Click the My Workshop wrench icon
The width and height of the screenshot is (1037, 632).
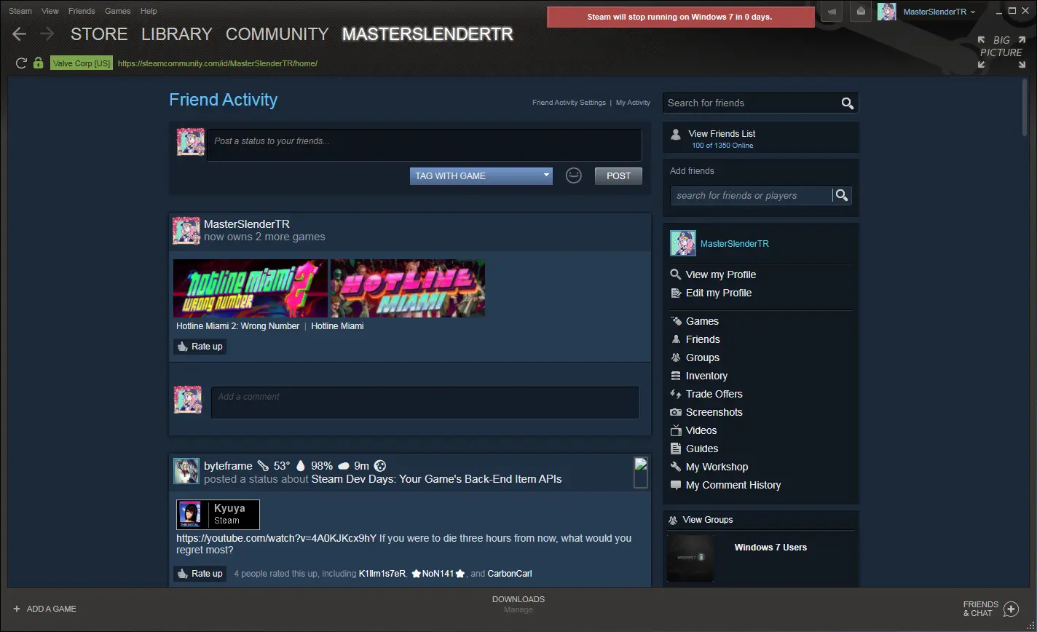pyautogui.click(x=675, y=467)
